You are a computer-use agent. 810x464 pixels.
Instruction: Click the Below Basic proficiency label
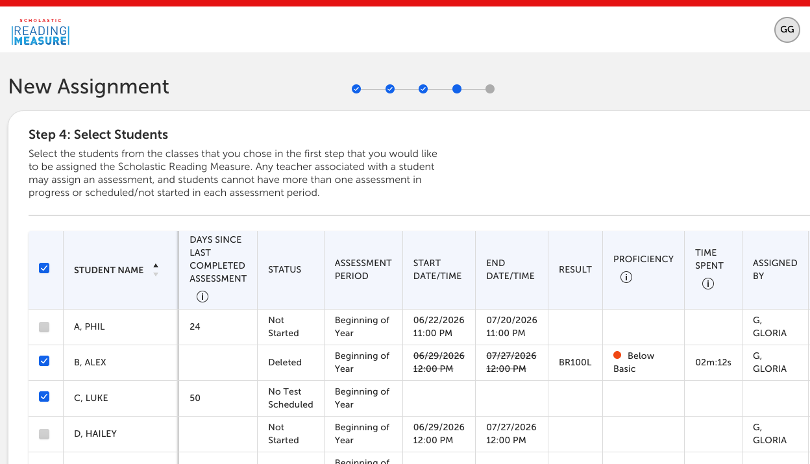tap(633, 362)
